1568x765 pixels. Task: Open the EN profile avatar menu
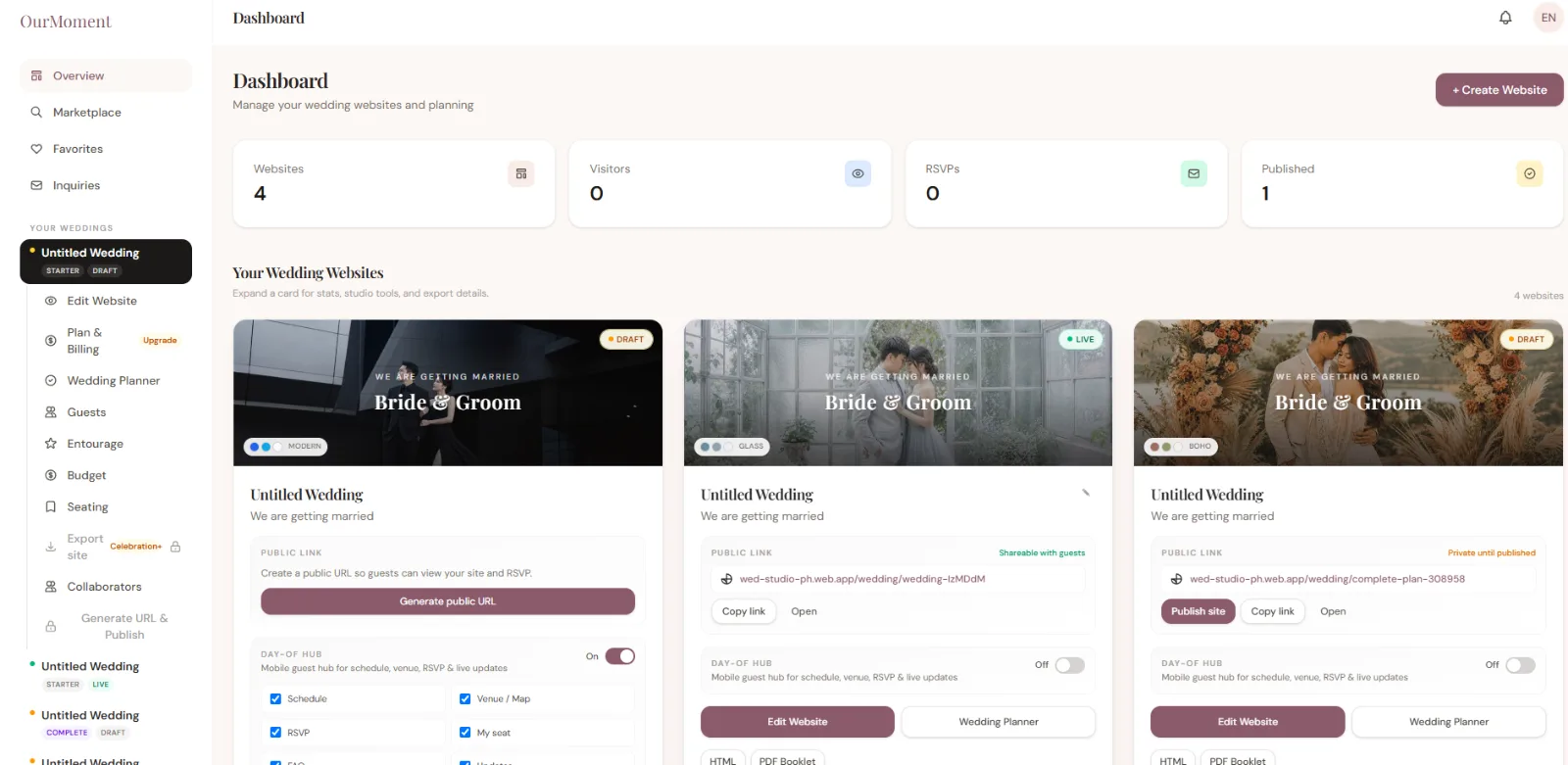(1548, 18)
